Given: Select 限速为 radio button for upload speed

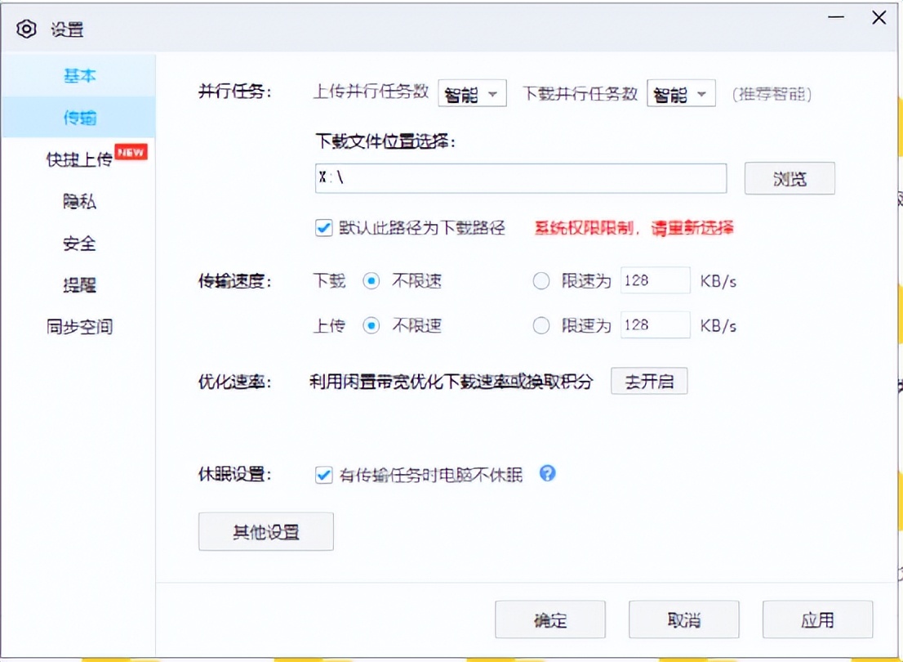Looking at the screenshot, I should click(x=541, y=324).
